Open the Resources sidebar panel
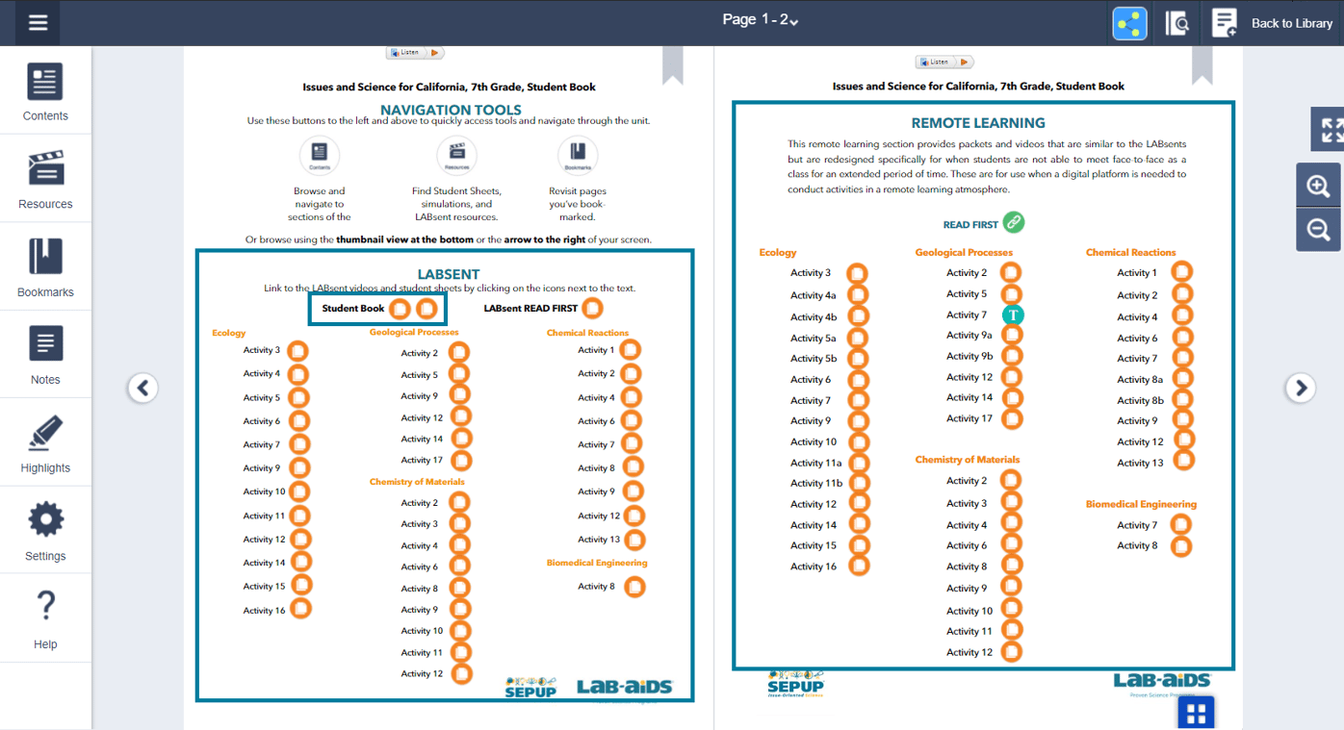 [x=45, y=180]
